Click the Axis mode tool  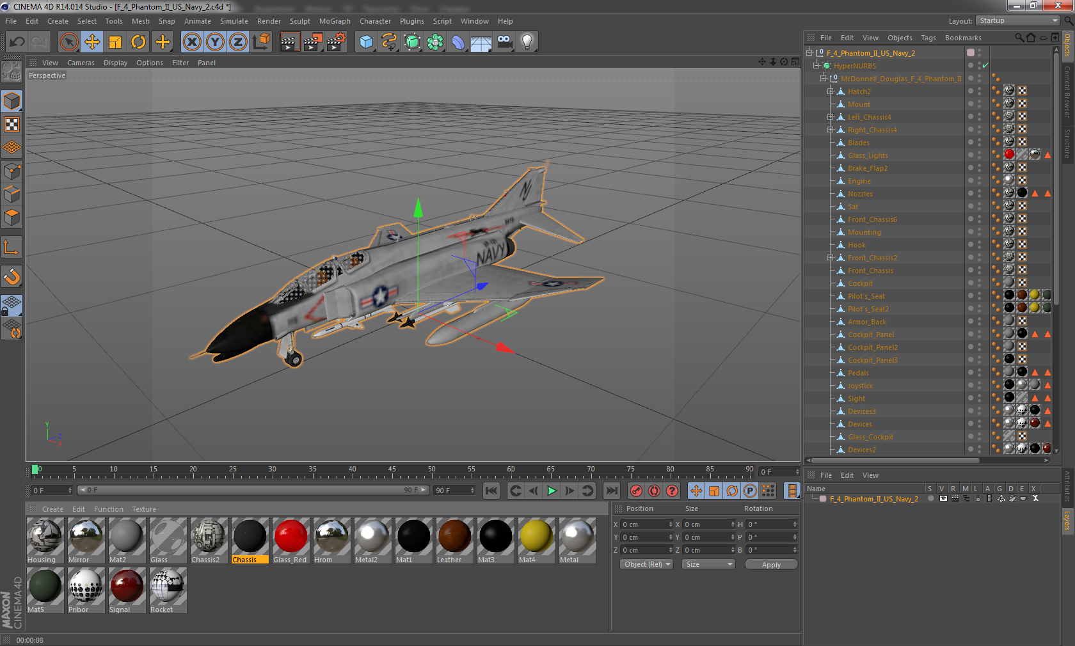(x=12, y=247)
